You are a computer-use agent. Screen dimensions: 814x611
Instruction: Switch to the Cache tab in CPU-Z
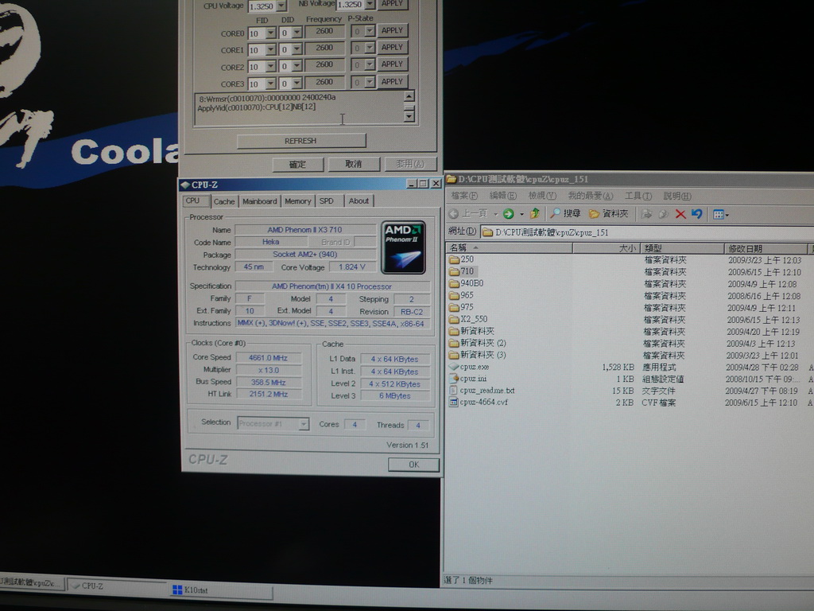pyautogui.click(x=224, y=201)
